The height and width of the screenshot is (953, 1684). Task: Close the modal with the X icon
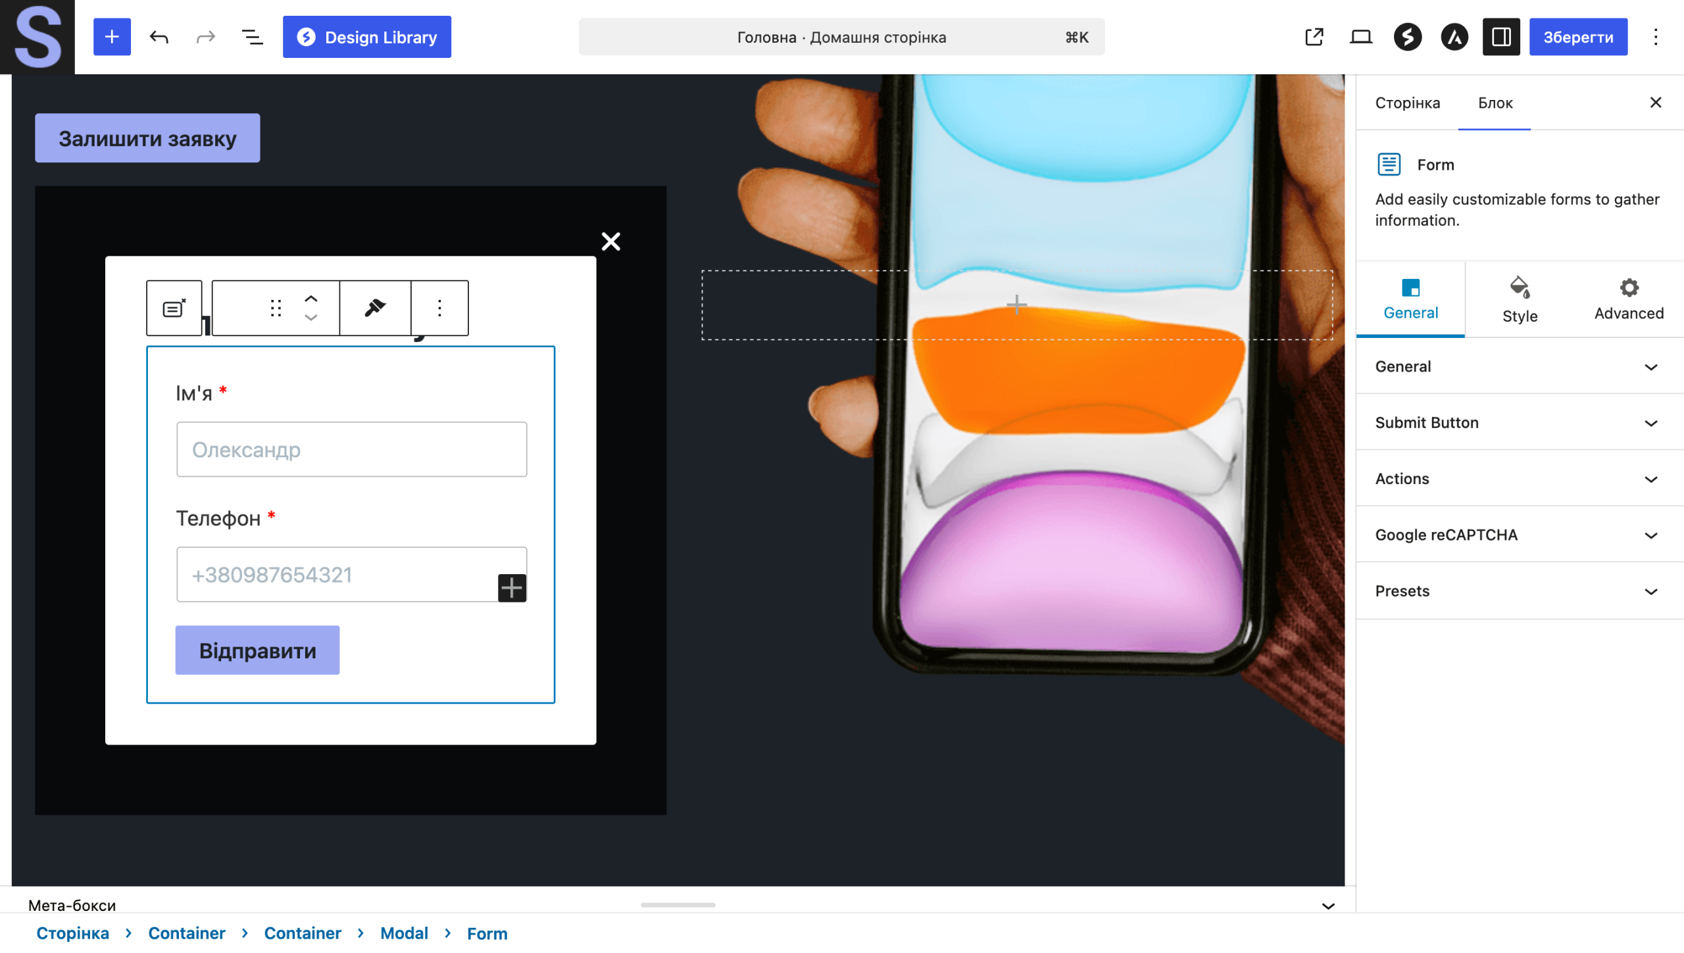click(x=610, y=241)
